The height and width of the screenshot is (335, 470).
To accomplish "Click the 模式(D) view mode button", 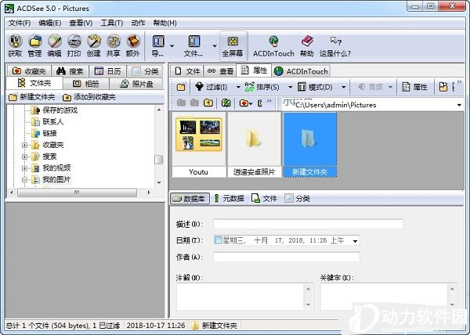I will [316, 87].
